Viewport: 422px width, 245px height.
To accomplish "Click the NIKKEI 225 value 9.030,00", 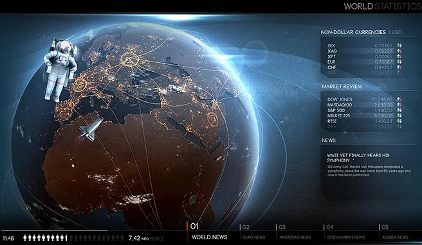I will coord(383,115).
